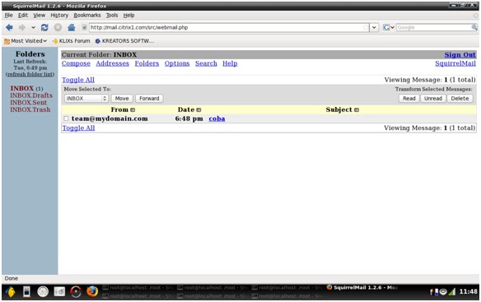The width and height of the screenshot is (481, 302).
Task: Open the search engine selector dropdown
Action: pos(389,28)
